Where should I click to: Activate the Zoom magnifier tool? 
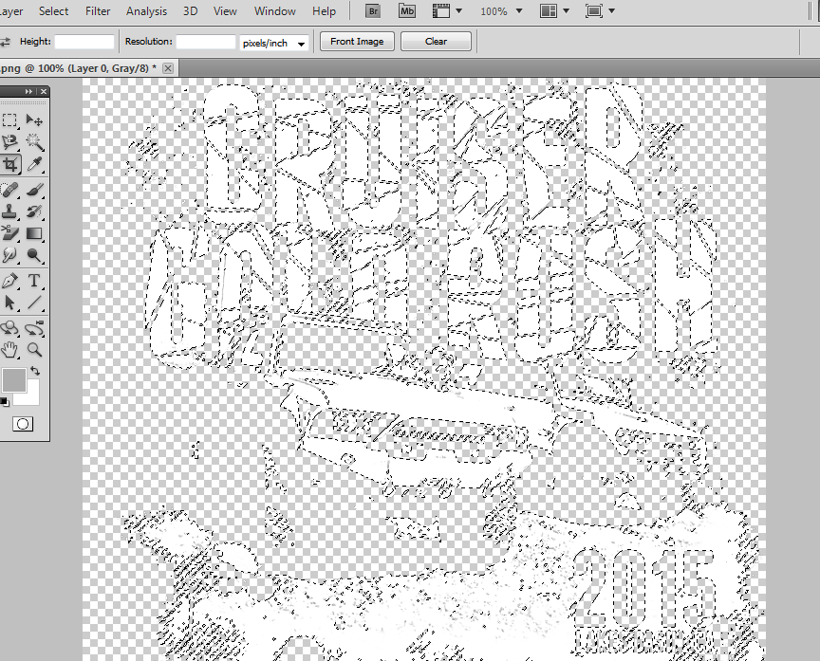pyautogui.click(x=34, y=349)
